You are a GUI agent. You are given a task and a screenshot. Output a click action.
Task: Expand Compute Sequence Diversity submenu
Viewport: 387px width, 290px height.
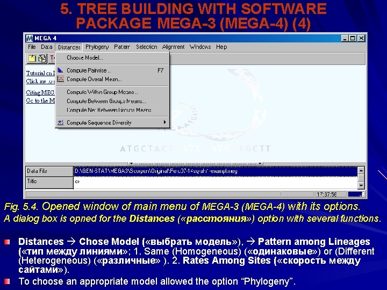click(112, 122)
